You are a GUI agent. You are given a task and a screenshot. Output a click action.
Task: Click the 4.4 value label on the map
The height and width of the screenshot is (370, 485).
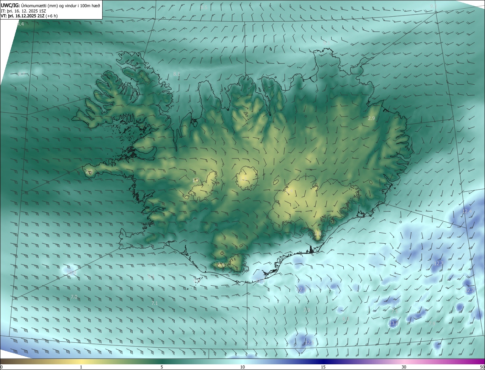20,24
